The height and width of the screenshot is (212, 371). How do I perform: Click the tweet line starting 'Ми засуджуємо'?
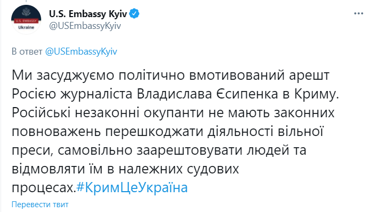click(x=171, y=75)
